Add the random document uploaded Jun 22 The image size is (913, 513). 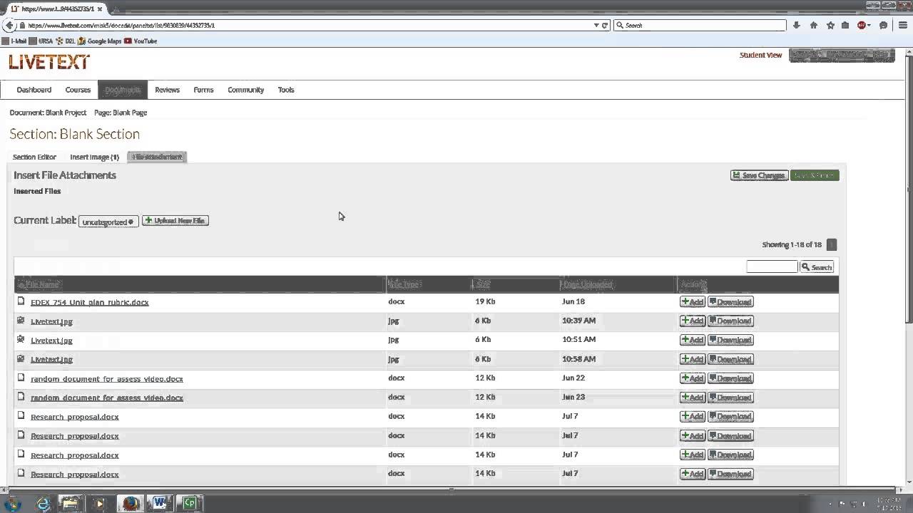coord(693,378)
